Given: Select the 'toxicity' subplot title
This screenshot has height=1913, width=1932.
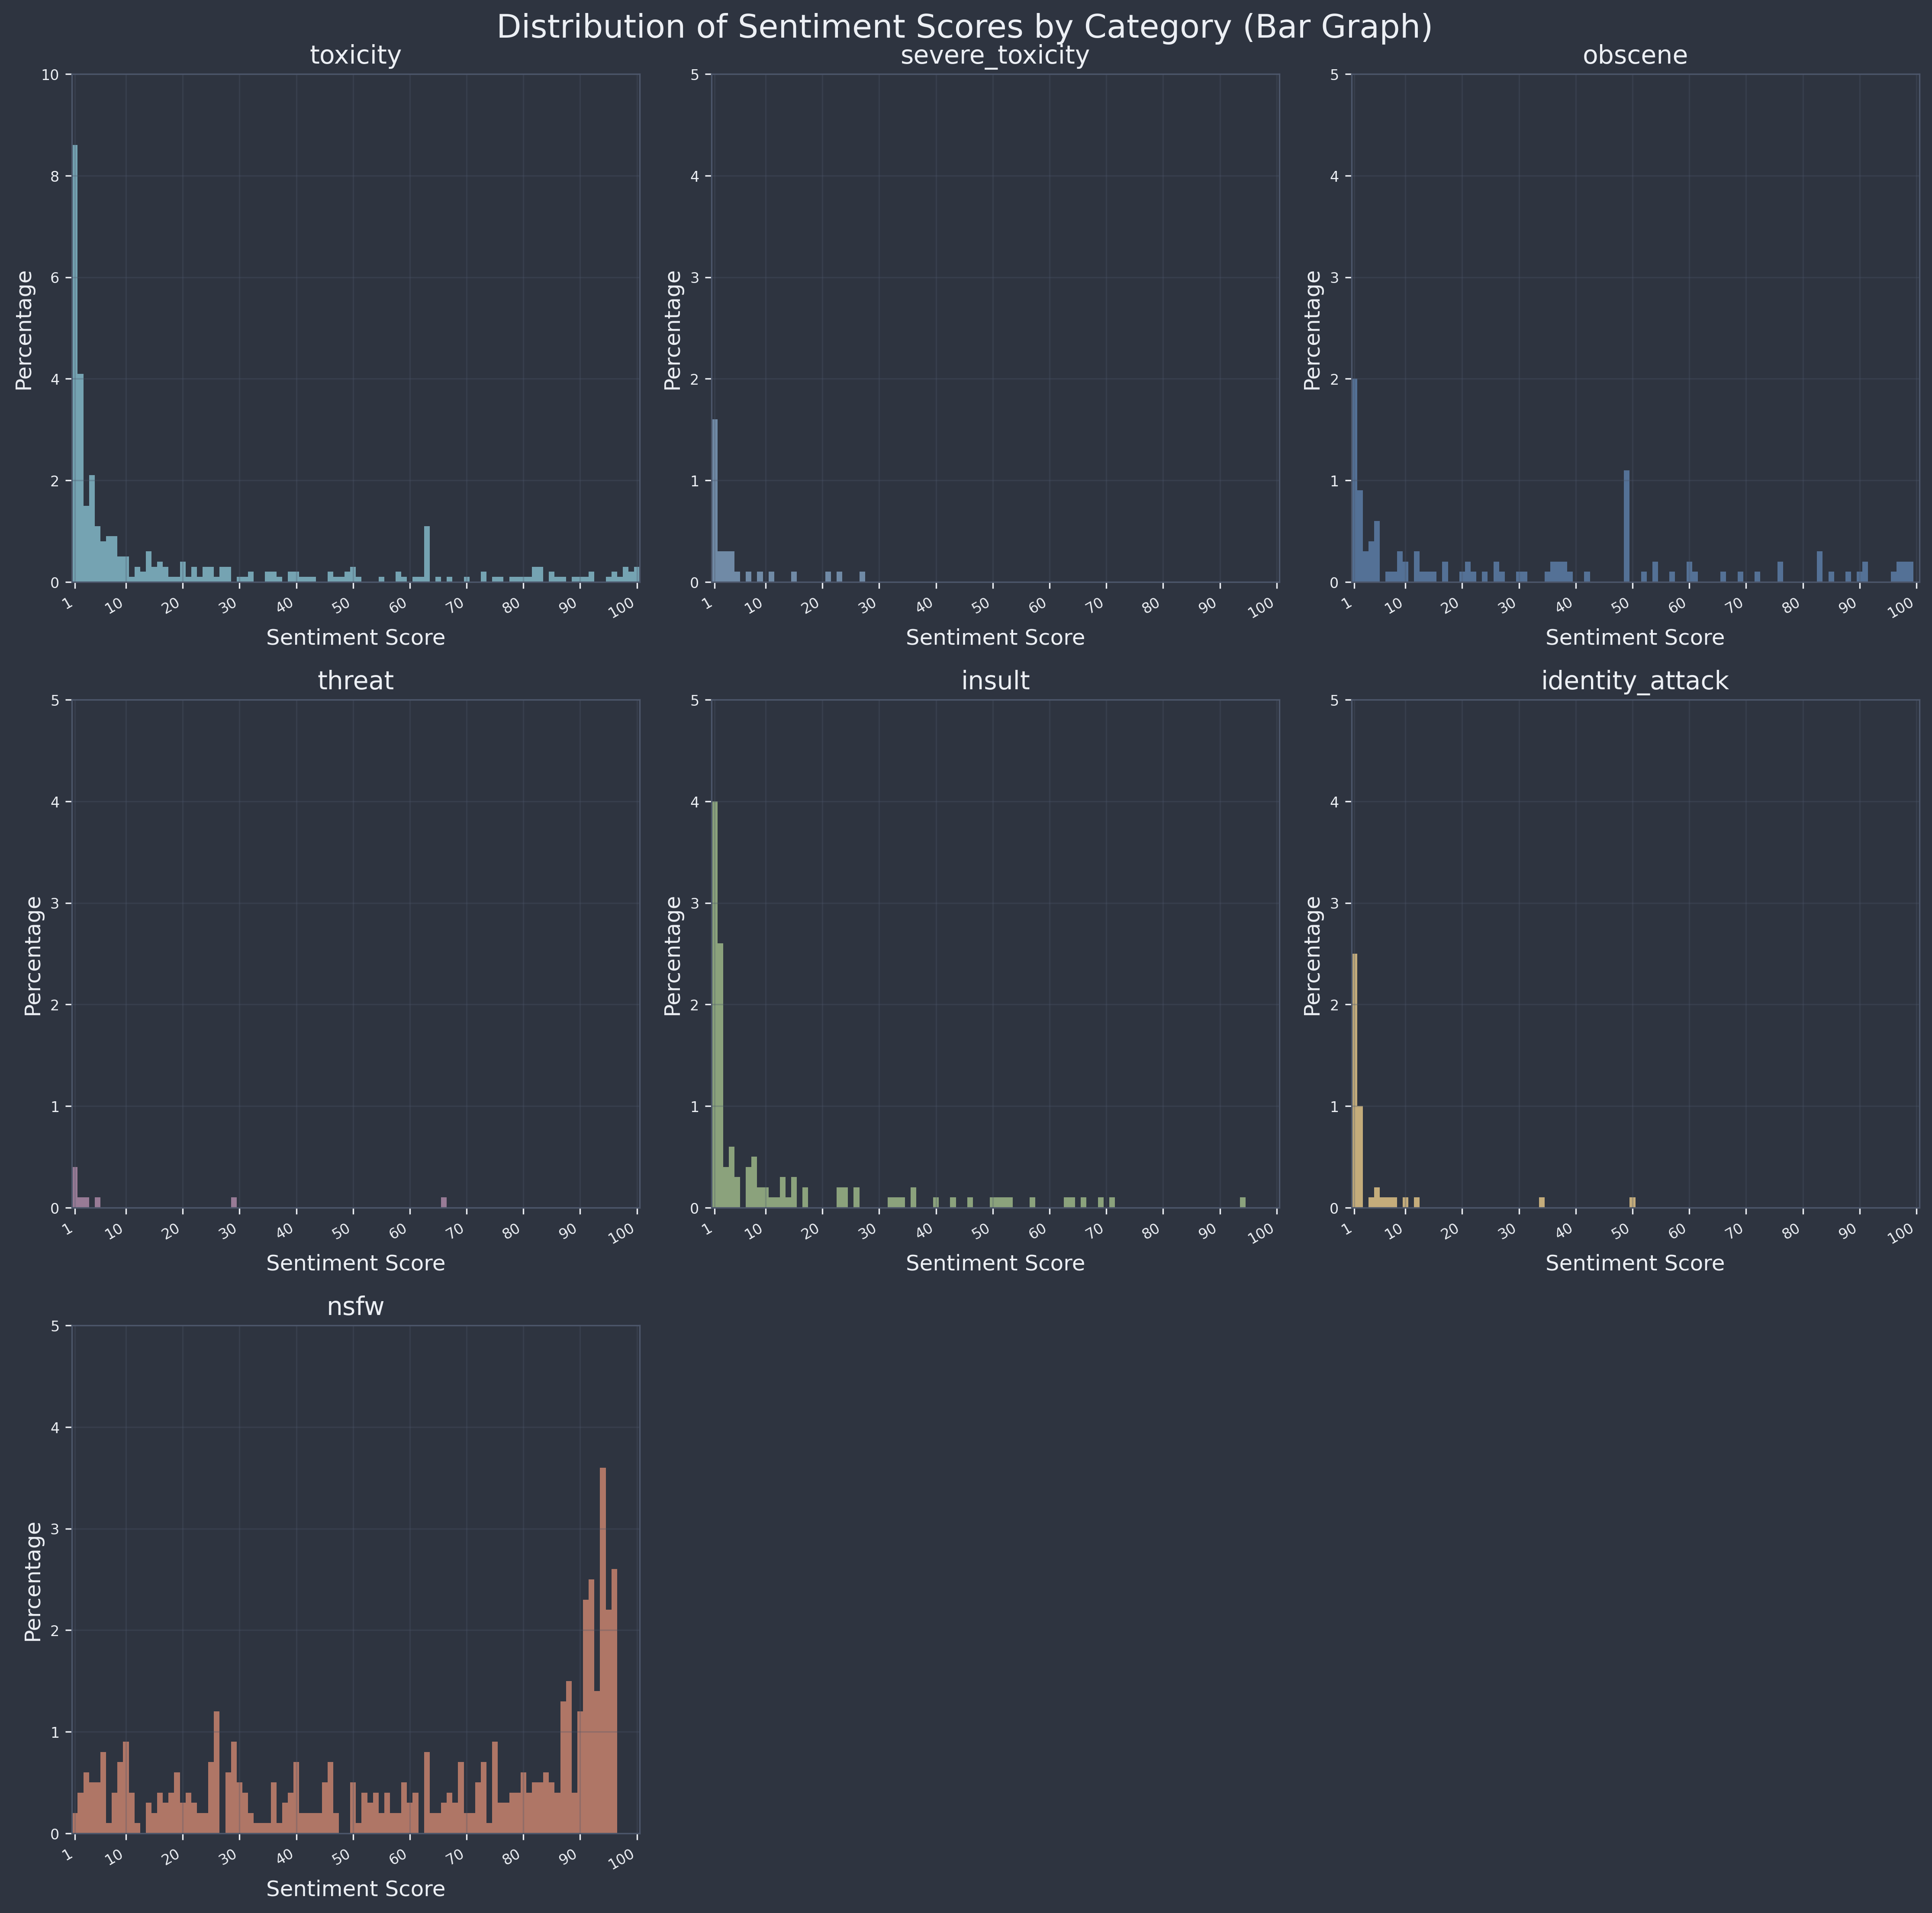Looking at the screenshot, I should pyautogui.click(x=355, y=56).
